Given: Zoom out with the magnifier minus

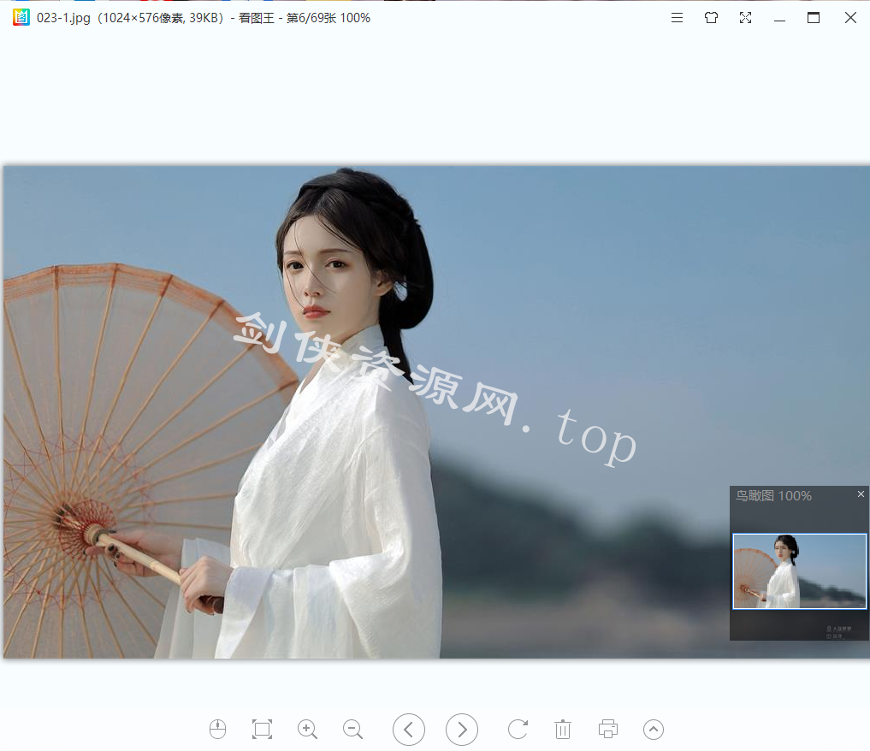Looking at the screenshot, I should pos(352,730).
